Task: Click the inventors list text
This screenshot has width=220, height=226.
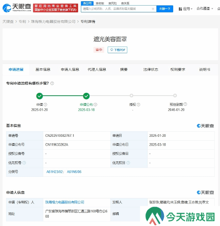Action: coord(179,202)
